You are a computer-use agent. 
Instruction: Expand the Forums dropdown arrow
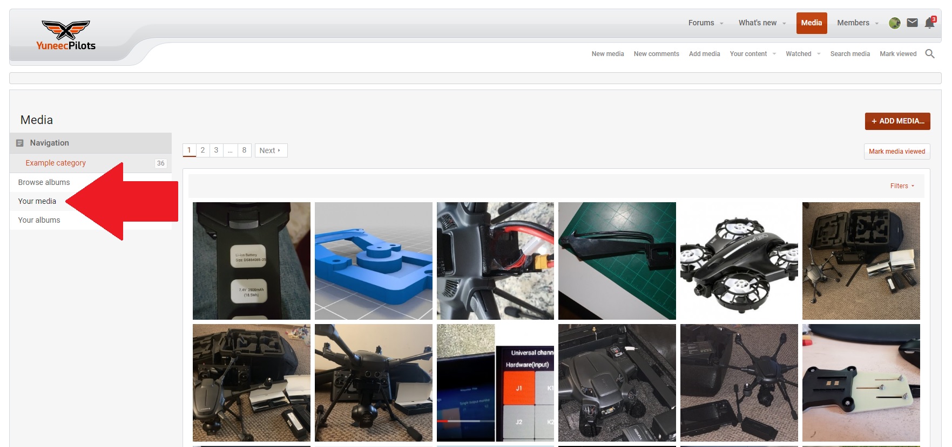721,23
